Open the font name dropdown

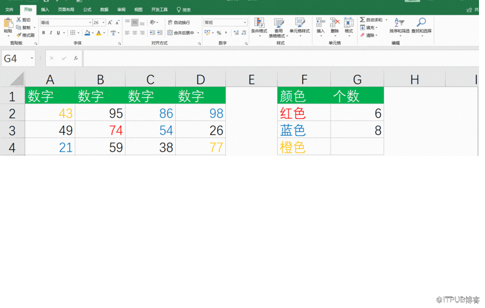coord(90,22)
